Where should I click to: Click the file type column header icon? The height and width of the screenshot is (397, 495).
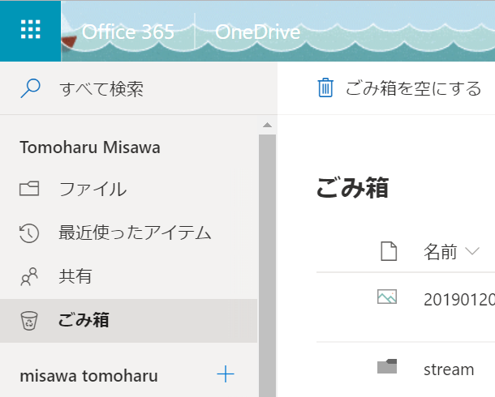coord(389,251)
